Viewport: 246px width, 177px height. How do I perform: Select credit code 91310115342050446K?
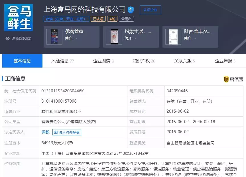[x=63, y=91]
